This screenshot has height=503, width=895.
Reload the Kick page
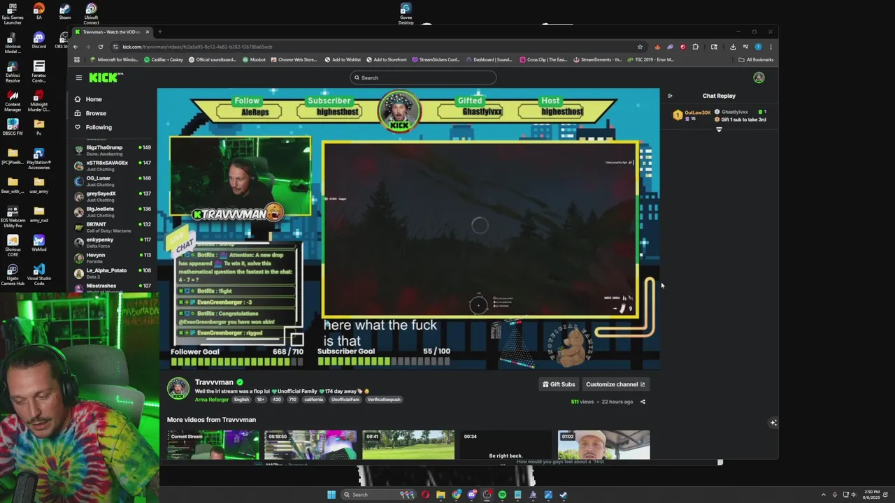click(101, 47)
